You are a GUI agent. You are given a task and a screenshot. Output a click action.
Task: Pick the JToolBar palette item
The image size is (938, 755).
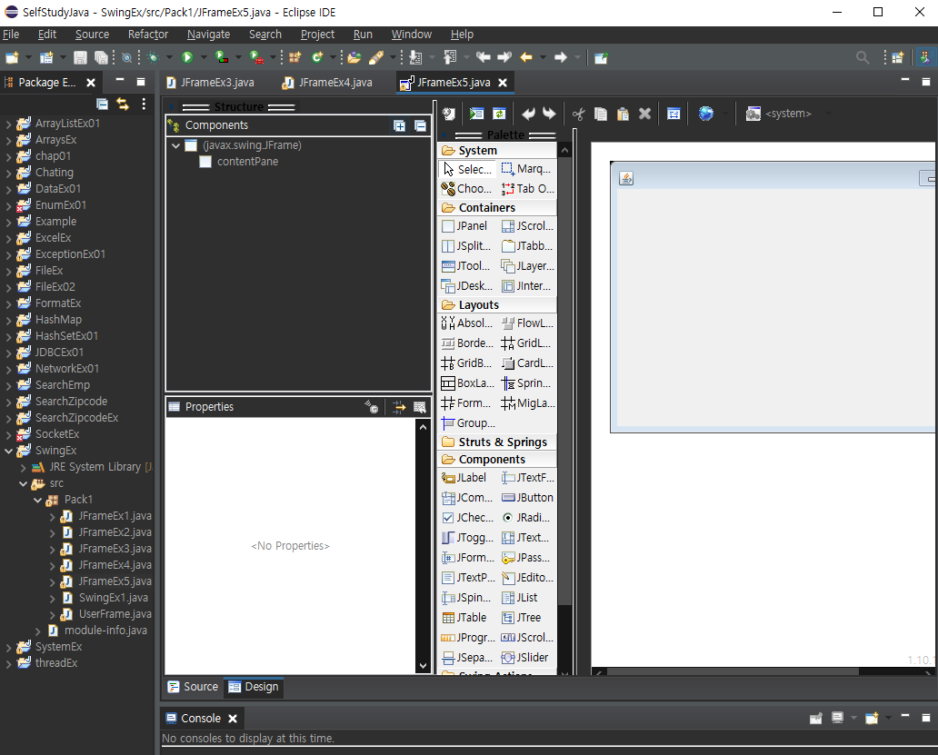pos(465,266)
